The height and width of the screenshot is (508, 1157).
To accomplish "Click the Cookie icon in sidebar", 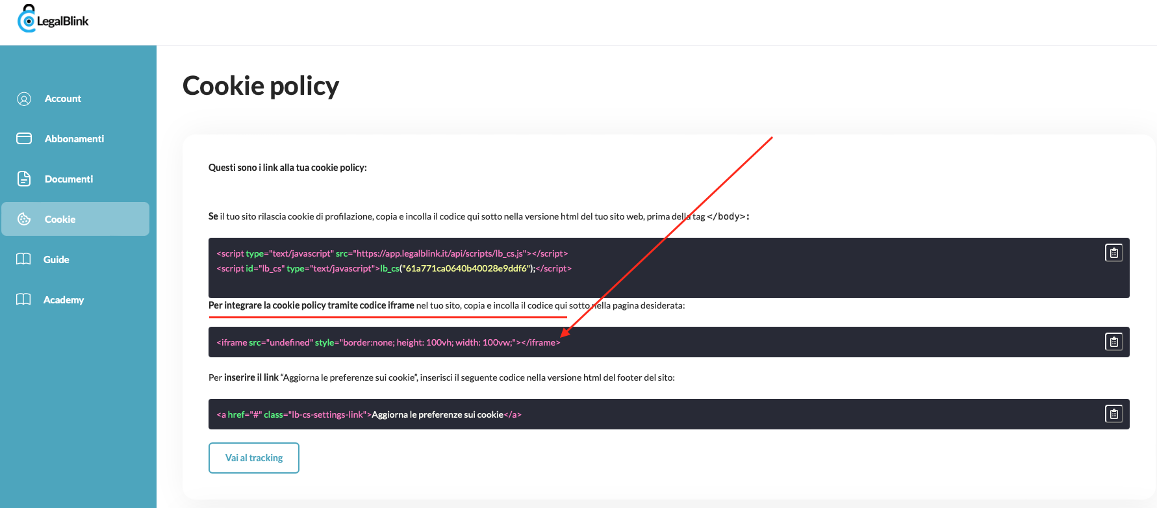I will [24, 219].
